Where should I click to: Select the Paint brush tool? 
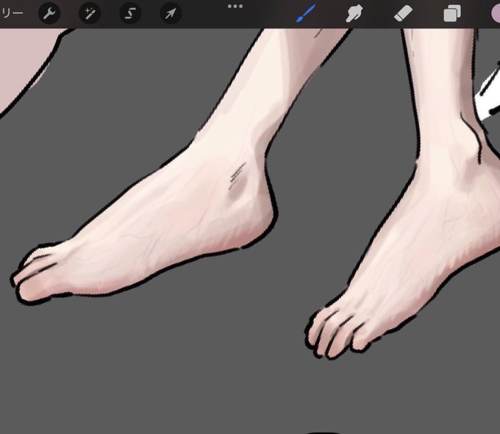point(305,13)
